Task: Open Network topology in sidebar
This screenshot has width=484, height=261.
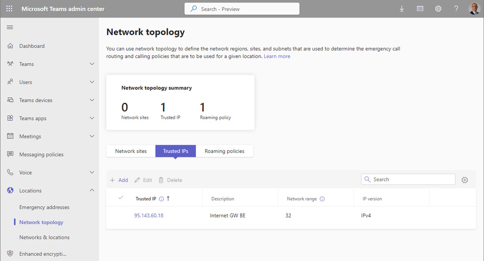Action: coord(41,222)
